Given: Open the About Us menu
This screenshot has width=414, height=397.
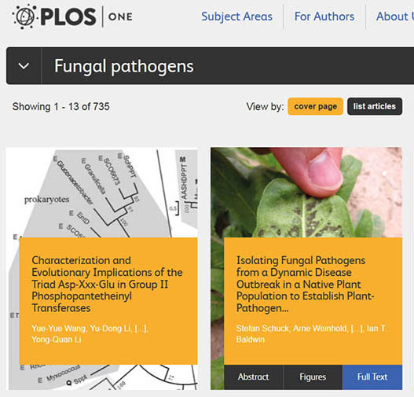Looking at the screenshot, I should (x=395, y=17).
